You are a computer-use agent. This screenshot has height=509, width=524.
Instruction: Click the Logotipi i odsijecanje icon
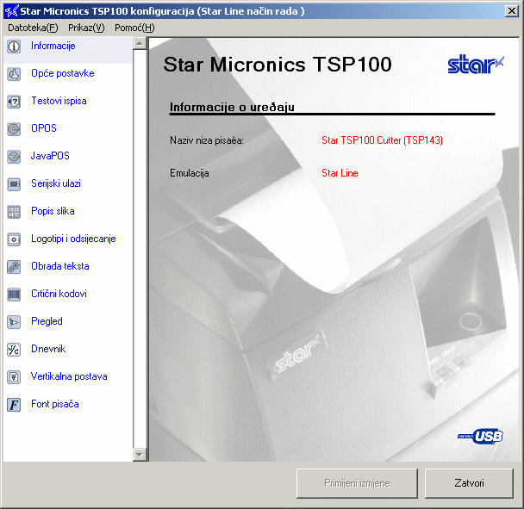click(x=14, y=239)
